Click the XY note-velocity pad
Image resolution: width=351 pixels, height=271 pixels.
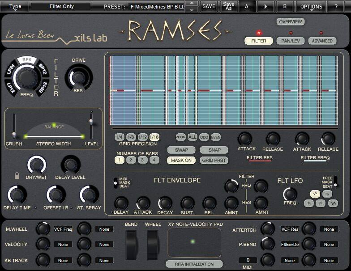pyautogui.click(x=194, y=242)
